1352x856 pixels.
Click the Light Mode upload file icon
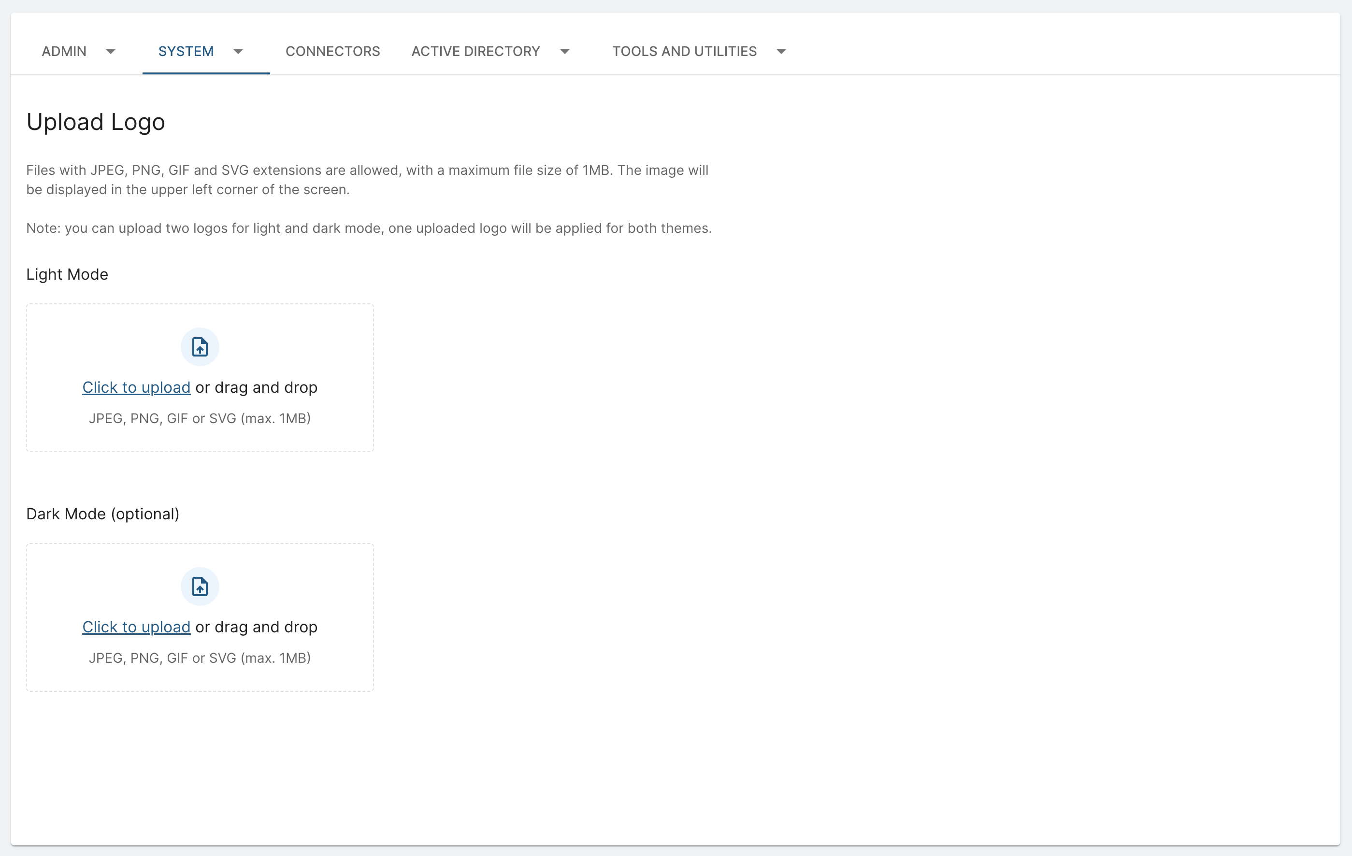(x=200, y=347)
